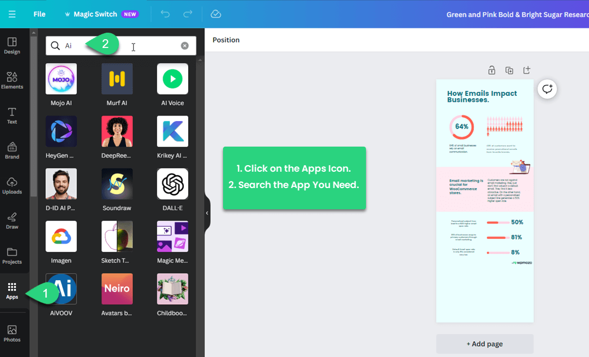Image resolution: width=589 pixels, height=357 pixels.
Task: Click the + Add page button
Action: (x=485, y=344)
